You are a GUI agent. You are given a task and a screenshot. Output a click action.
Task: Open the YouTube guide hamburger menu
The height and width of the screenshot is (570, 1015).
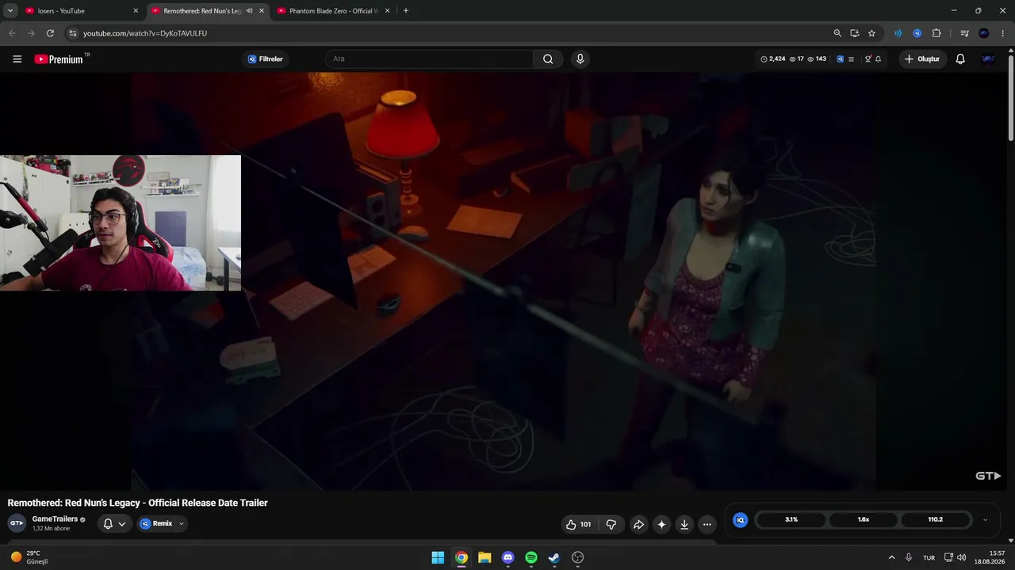tap(17, 59)
